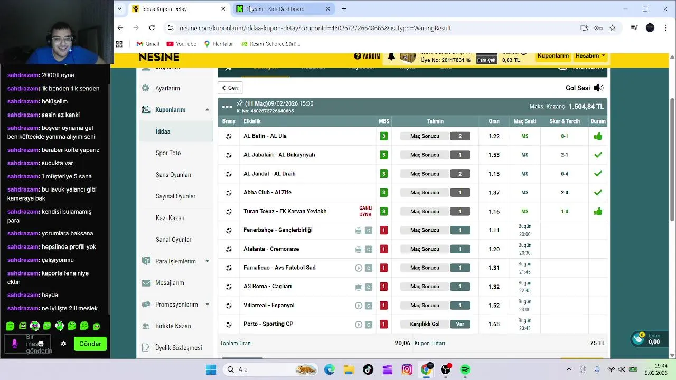Open Kazı Kazan in the sidebar
Screen dimensions: 676x380
[170, 218]
